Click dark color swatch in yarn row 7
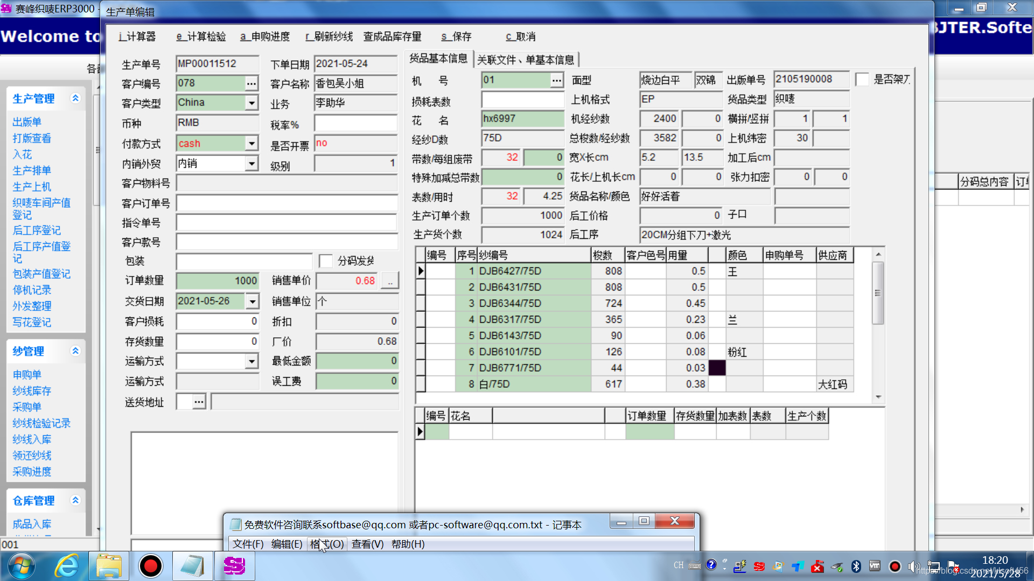Screen dimensions: 1034x581 (x=717, y=368)
